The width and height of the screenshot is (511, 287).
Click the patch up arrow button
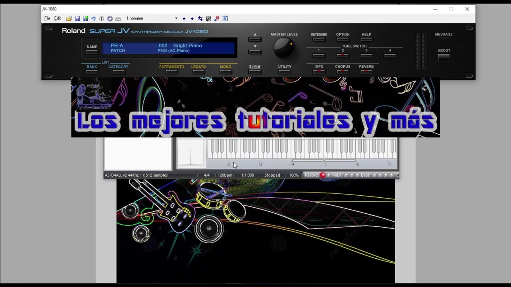(255, 39)
